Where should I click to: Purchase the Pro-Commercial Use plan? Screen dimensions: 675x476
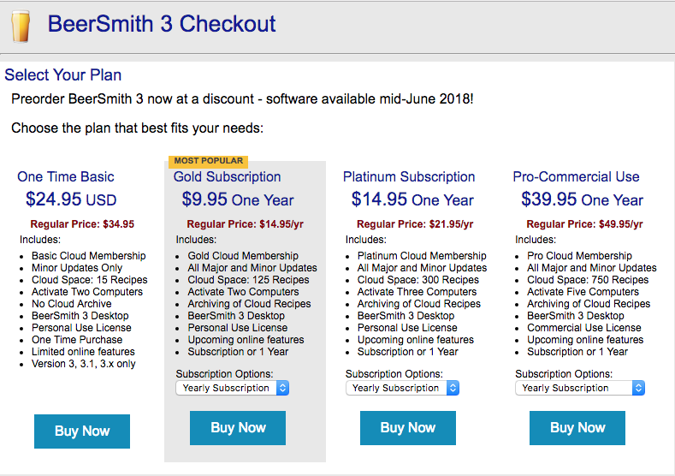pos(577,428)
